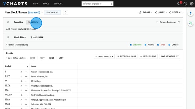Collapse the Metric Filters section chevron
This screenshot has width=195, height=109.
(8, 37)
